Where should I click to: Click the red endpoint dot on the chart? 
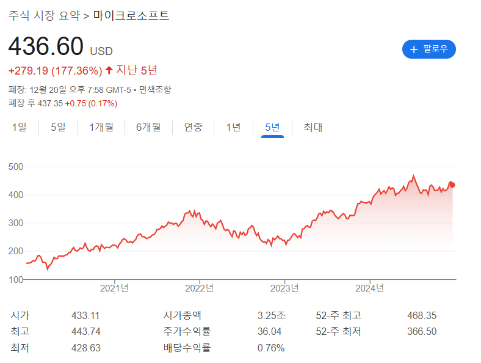point(452,185)
